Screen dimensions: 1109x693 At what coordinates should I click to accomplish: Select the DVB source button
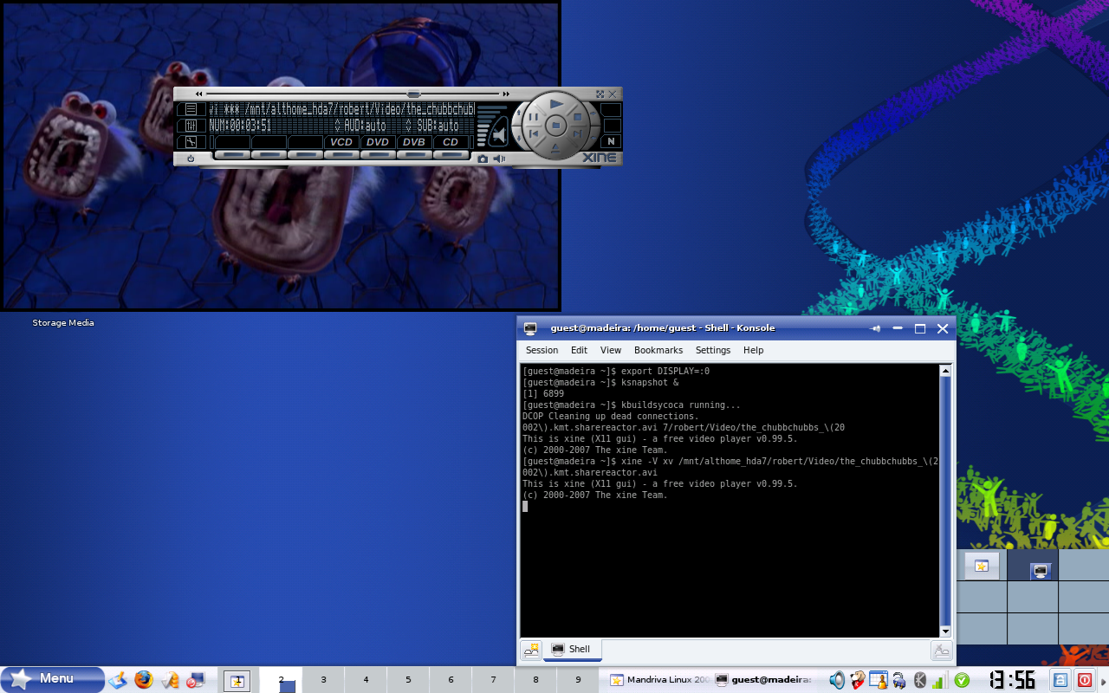[x=414, y=142]
